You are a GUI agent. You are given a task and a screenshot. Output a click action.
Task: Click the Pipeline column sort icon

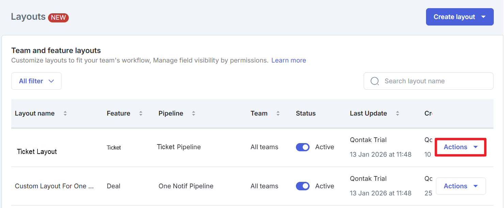(x=193, y=114)
